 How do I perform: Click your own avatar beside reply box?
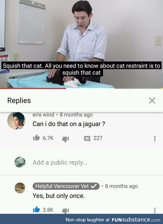[x=20, y=162]
